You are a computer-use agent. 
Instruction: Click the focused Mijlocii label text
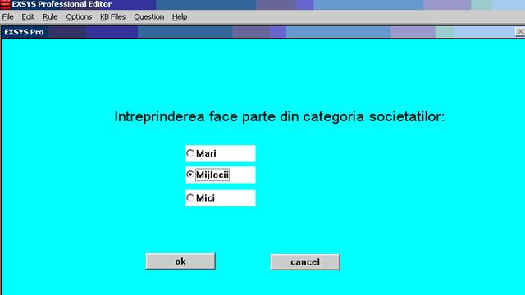[x=212, y=175]
